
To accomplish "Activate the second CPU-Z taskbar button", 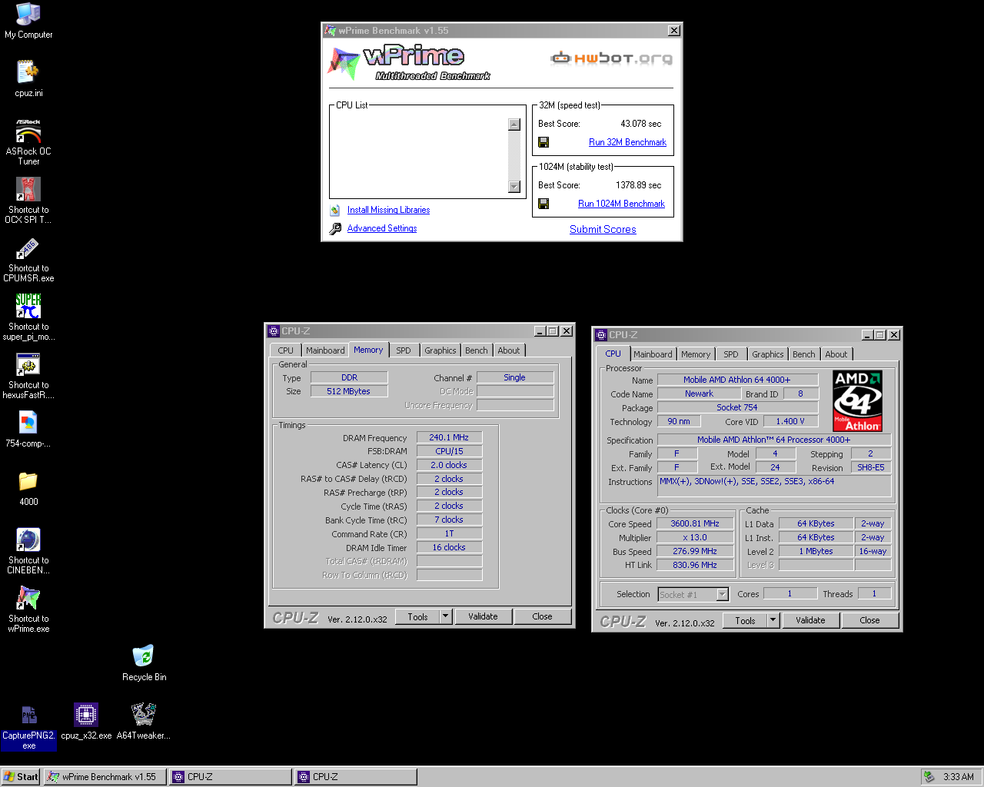I will pyautogui.click(x=356, y=777).
